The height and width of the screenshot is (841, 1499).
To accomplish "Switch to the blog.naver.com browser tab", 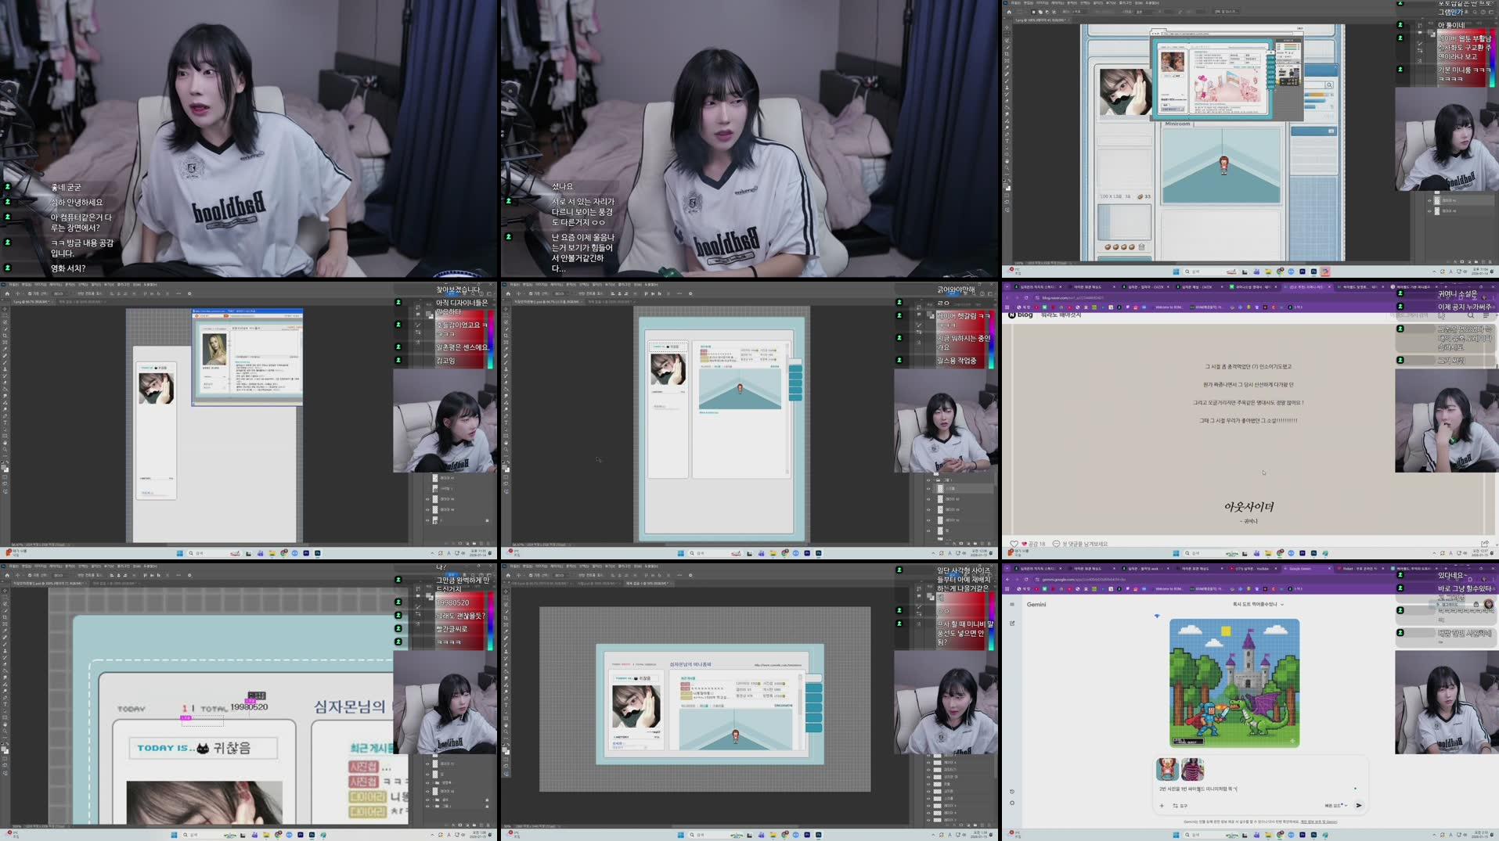I will pos(1306,285).
